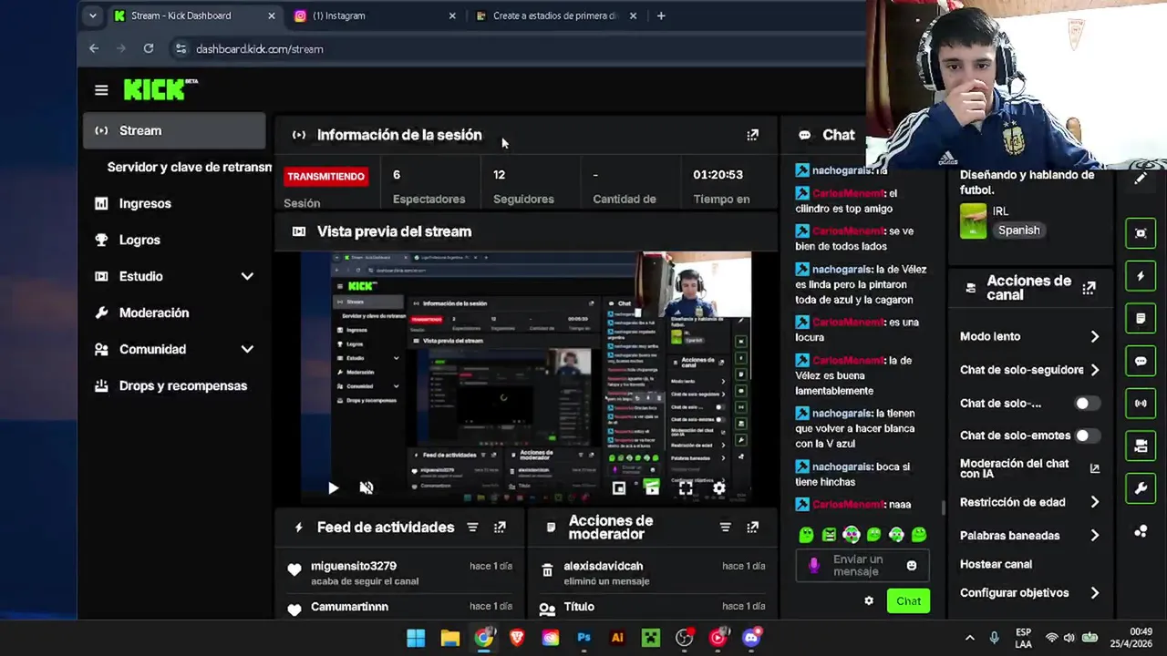The width and height of the screenshot is (1167, 656).
Task: Open the emoji picker in message box
Action: coord(912,566)
